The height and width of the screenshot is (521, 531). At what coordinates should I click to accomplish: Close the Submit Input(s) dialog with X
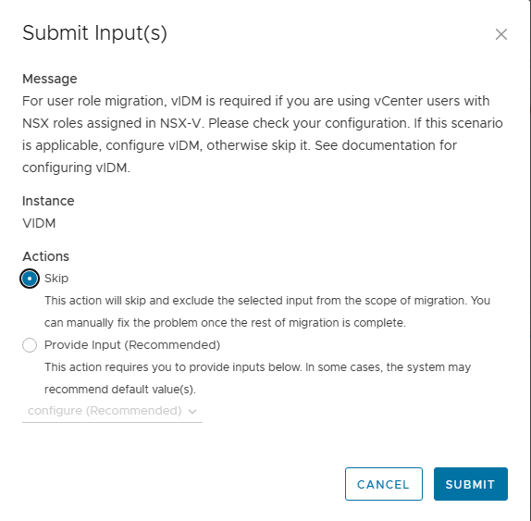click(x=500, y=34)
